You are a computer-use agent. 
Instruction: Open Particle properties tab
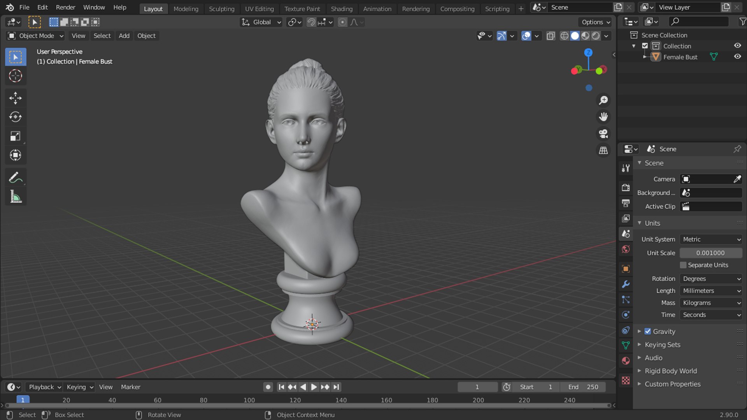click(x=626, y=299)
